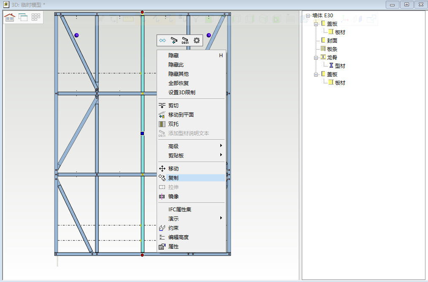Image resolution: width=428 pixels, height=282 pixels.
Task: Choose 设置3D限制 from the context menu
Action: click(x=191, y=93)
